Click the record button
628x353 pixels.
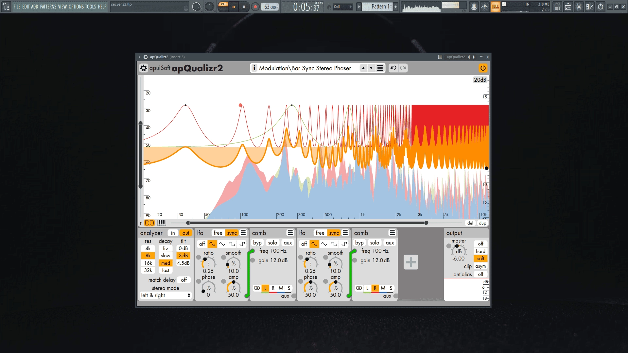coord(255,7)
